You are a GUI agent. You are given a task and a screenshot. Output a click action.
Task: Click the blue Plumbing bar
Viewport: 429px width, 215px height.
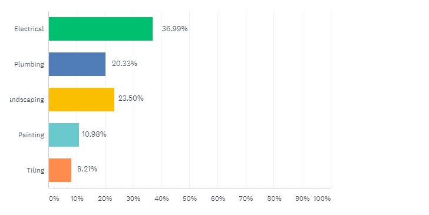coord(77,64)
